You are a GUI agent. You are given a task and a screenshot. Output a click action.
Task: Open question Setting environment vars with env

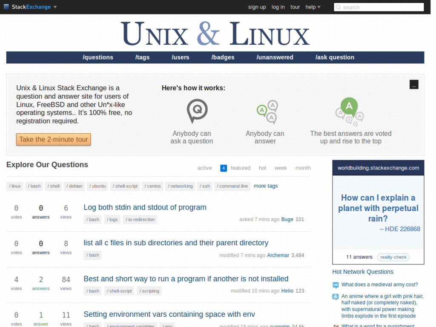(x=169, y=315)
